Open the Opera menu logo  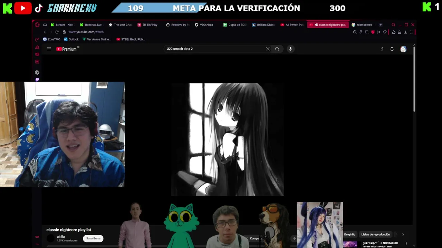[37, 25]
